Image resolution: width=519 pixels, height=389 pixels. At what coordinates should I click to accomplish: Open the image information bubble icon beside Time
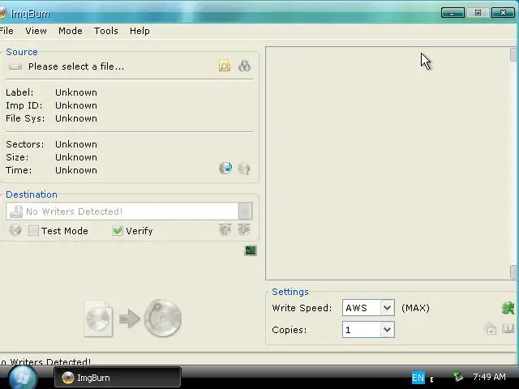(x=244, y=168)
